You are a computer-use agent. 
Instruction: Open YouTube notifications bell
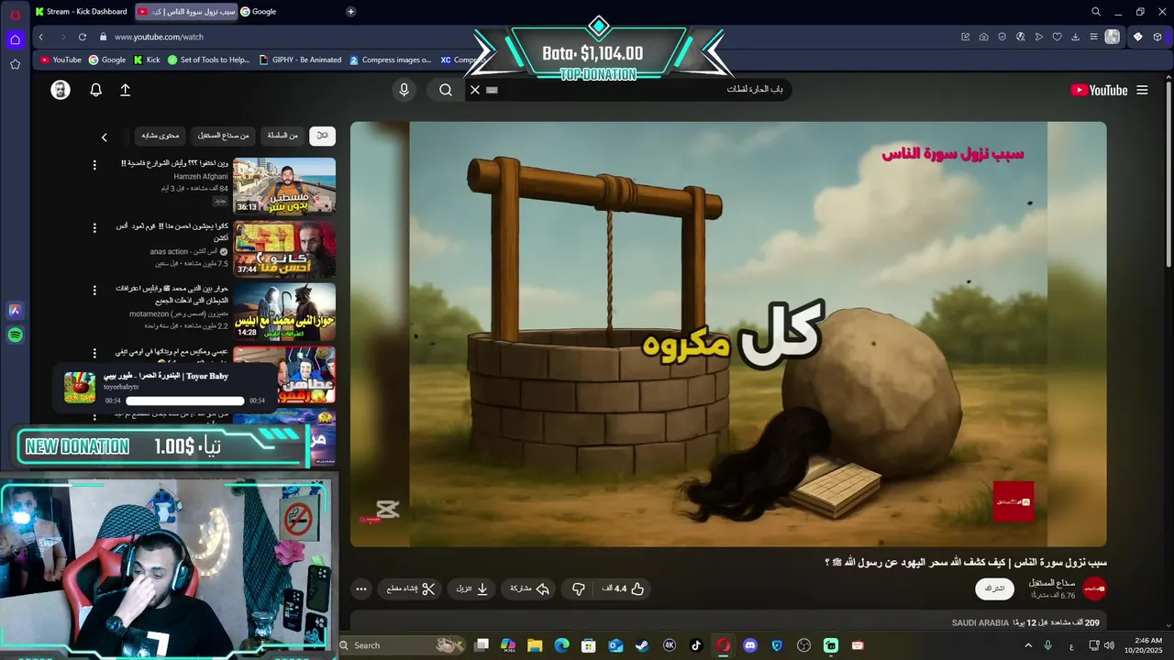[95, 90]
